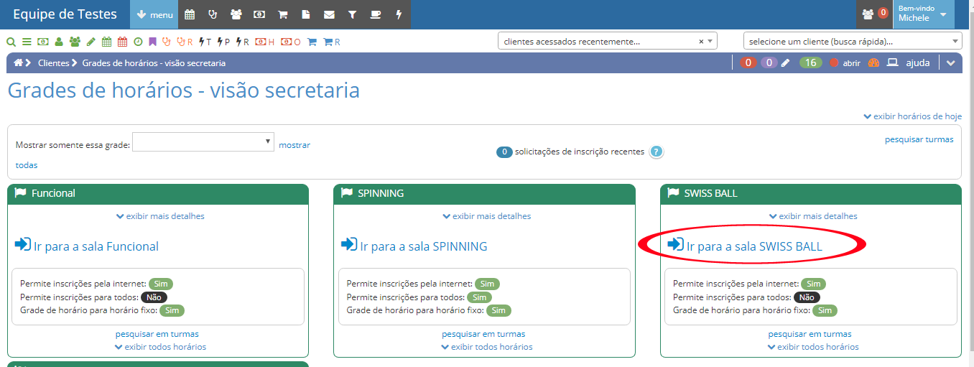Image resolution: width=974 pixels, height=367 pixels.
Task: Click the coffee cup icon
Action: [376, 14]
